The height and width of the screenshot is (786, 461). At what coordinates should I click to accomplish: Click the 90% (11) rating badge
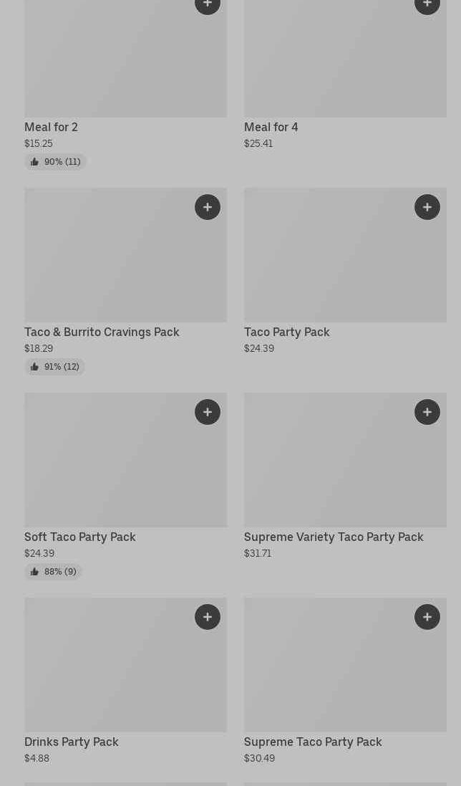coord(55,162)
